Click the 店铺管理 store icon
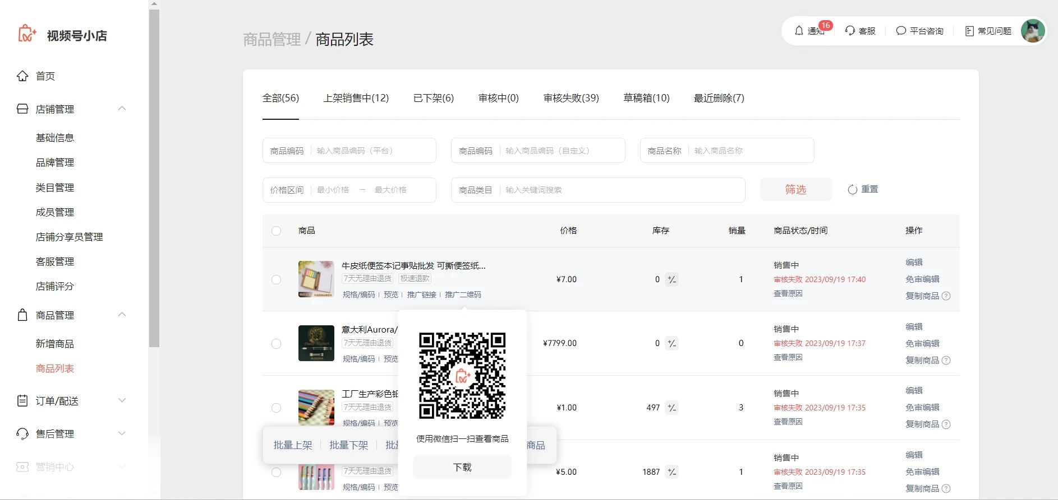This screenshot has width=1058, height=500. coord(22,109)
